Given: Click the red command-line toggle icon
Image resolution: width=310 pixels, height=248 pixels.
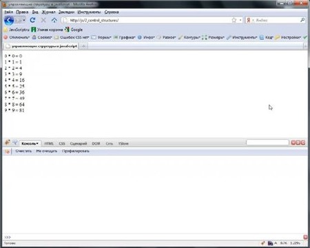Looking at the screenshot, I should (x=305, y=237).
